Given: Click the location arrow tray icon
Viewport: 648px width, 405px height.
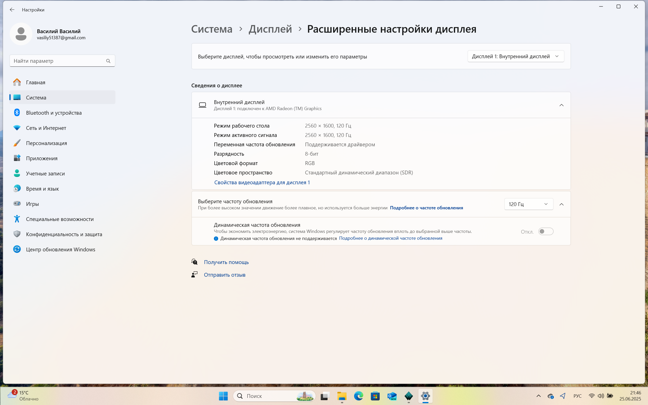Looking at the screenshot, I should (x=563, y=396).
